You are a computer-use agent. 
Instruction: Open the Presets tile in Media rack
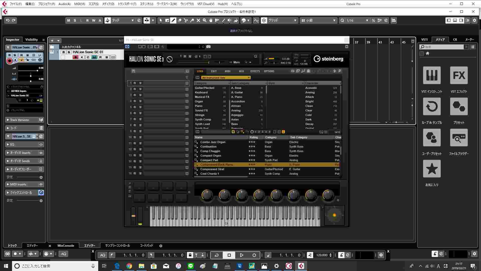tap(459, 106)
